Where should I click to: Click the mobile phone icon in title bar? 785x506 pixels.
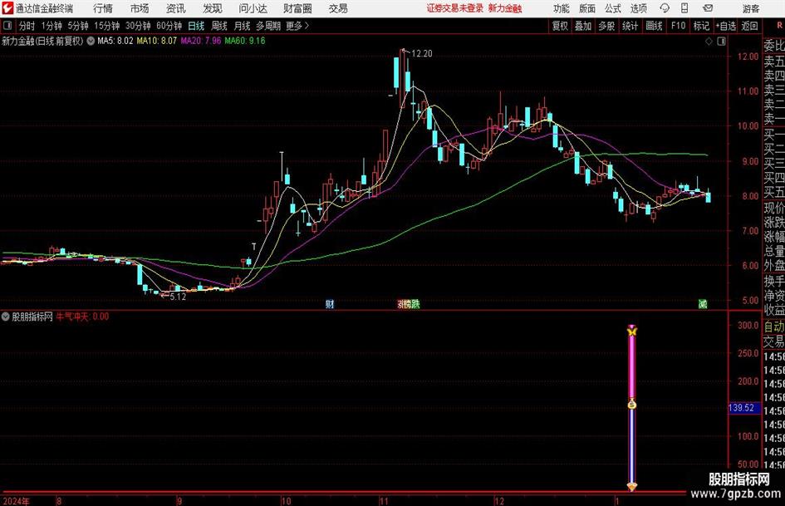pyautogui.click(x=684, y=8)
